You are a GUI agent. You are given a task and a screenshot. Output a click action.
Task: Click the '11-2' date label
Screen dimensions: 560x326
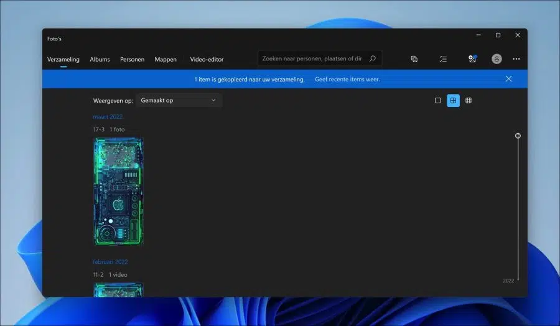coord(98,274)
